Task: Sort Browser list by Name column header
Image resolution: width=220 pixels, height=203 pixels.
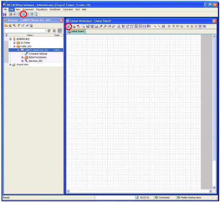Action: pos(31,35)
